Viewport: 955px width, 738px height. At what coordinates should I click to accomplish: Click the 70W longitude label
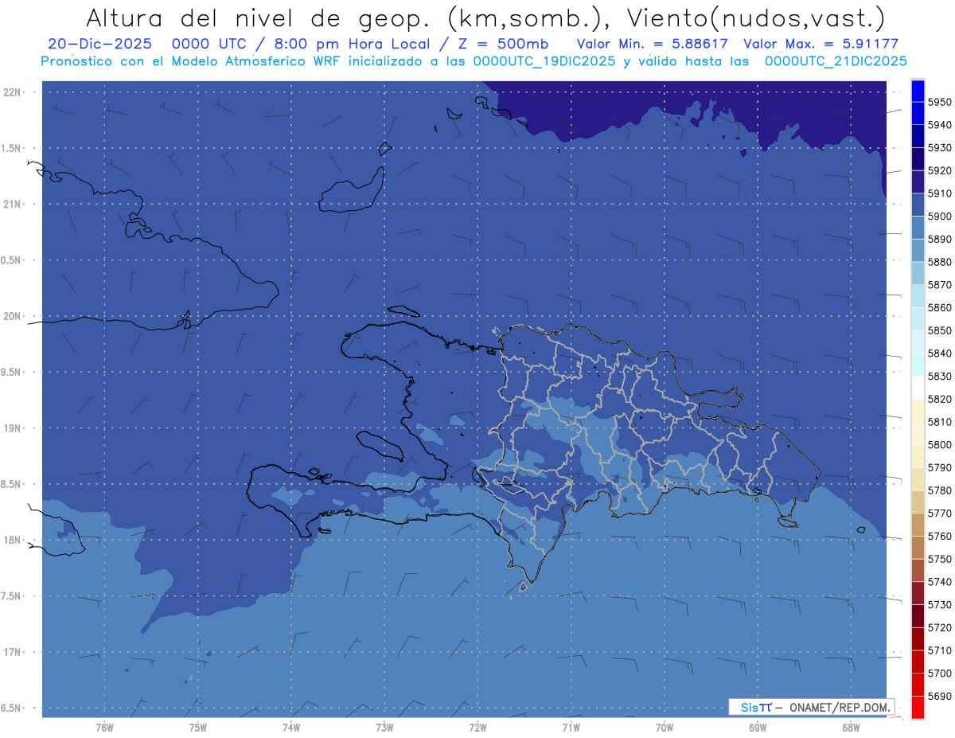(x=665, y=727)
